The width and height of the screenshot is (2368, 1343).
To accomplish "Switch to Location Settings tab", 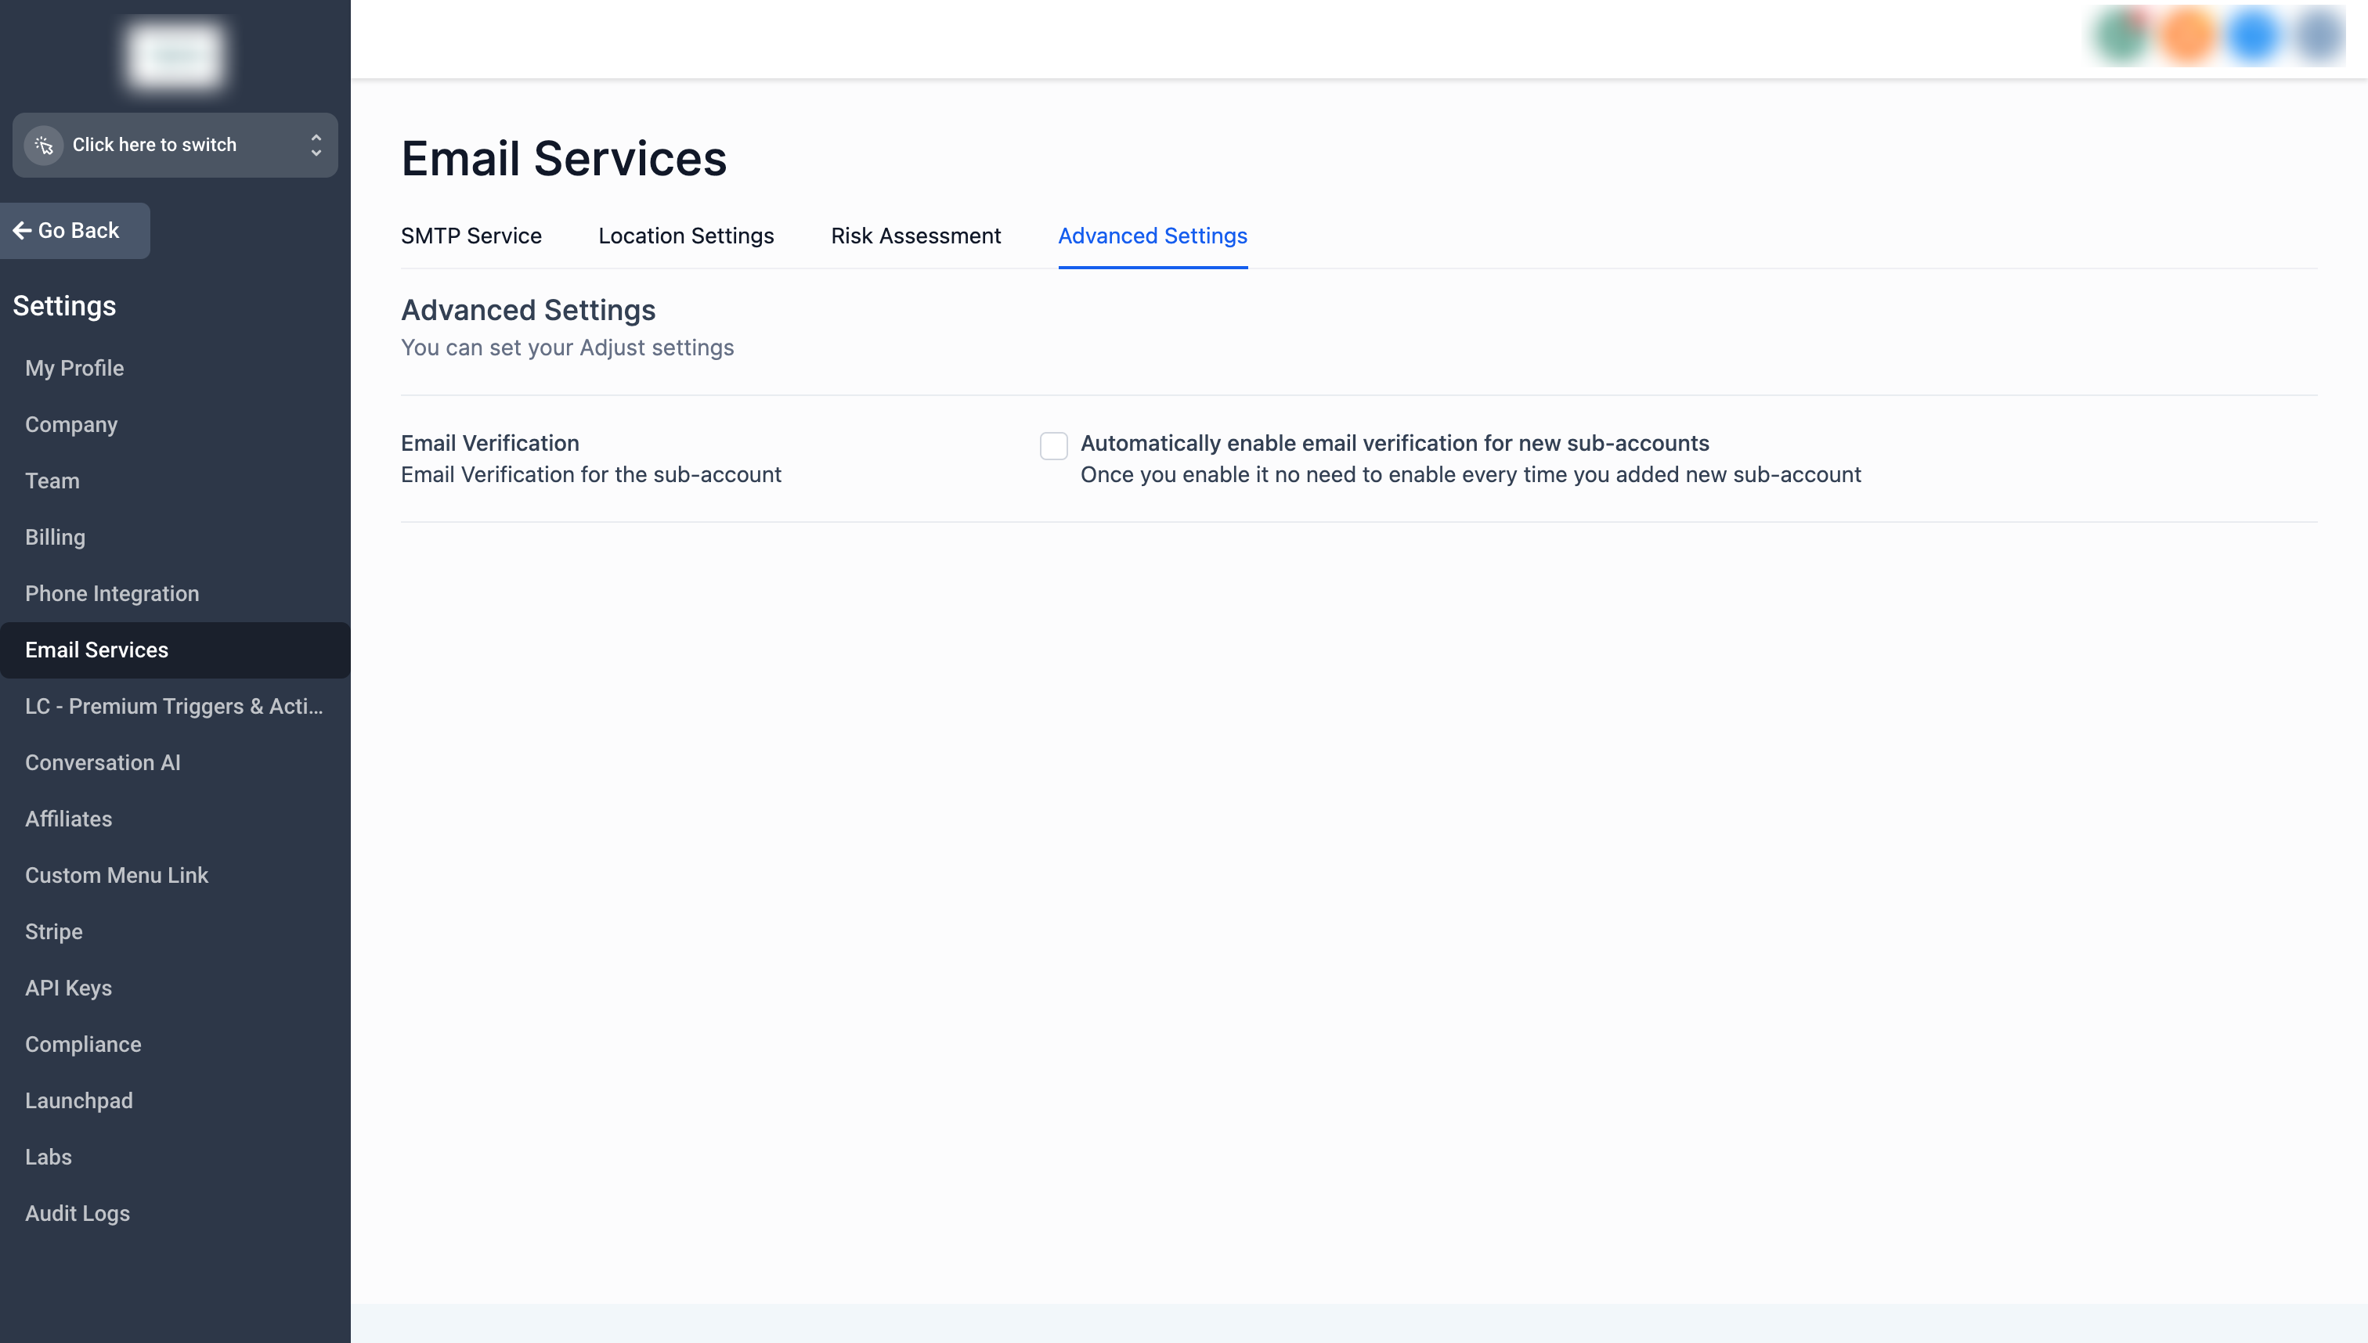I will (686, 236).
